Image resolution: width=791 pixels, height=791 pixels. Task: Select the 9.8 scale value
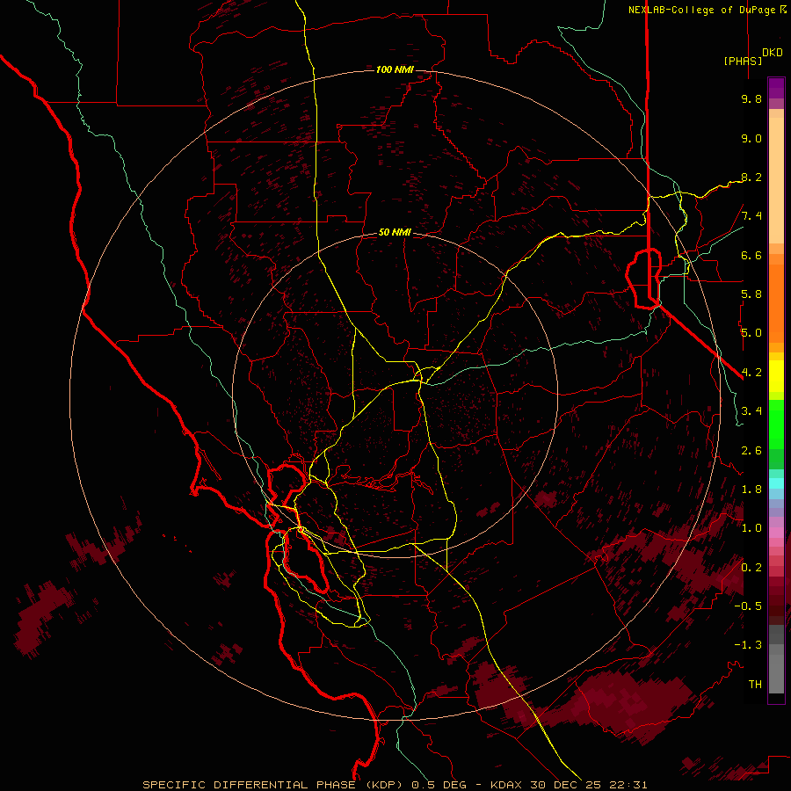tap(751, 98)
